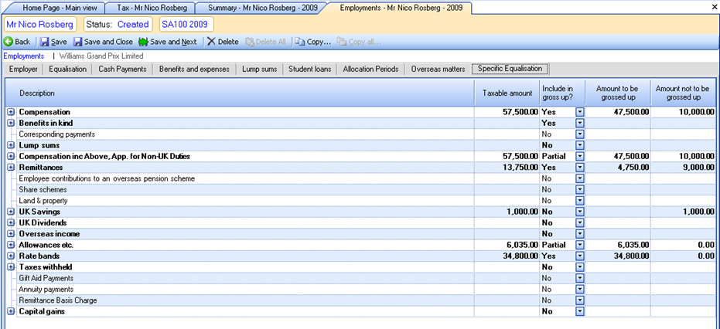Expand the Capital gains row
This screenshot has width=720, height=329.
click(x=11, y=311)
